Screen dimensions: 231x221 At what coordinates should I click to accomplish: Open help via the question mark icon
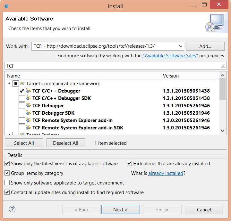tap(12, 209)
